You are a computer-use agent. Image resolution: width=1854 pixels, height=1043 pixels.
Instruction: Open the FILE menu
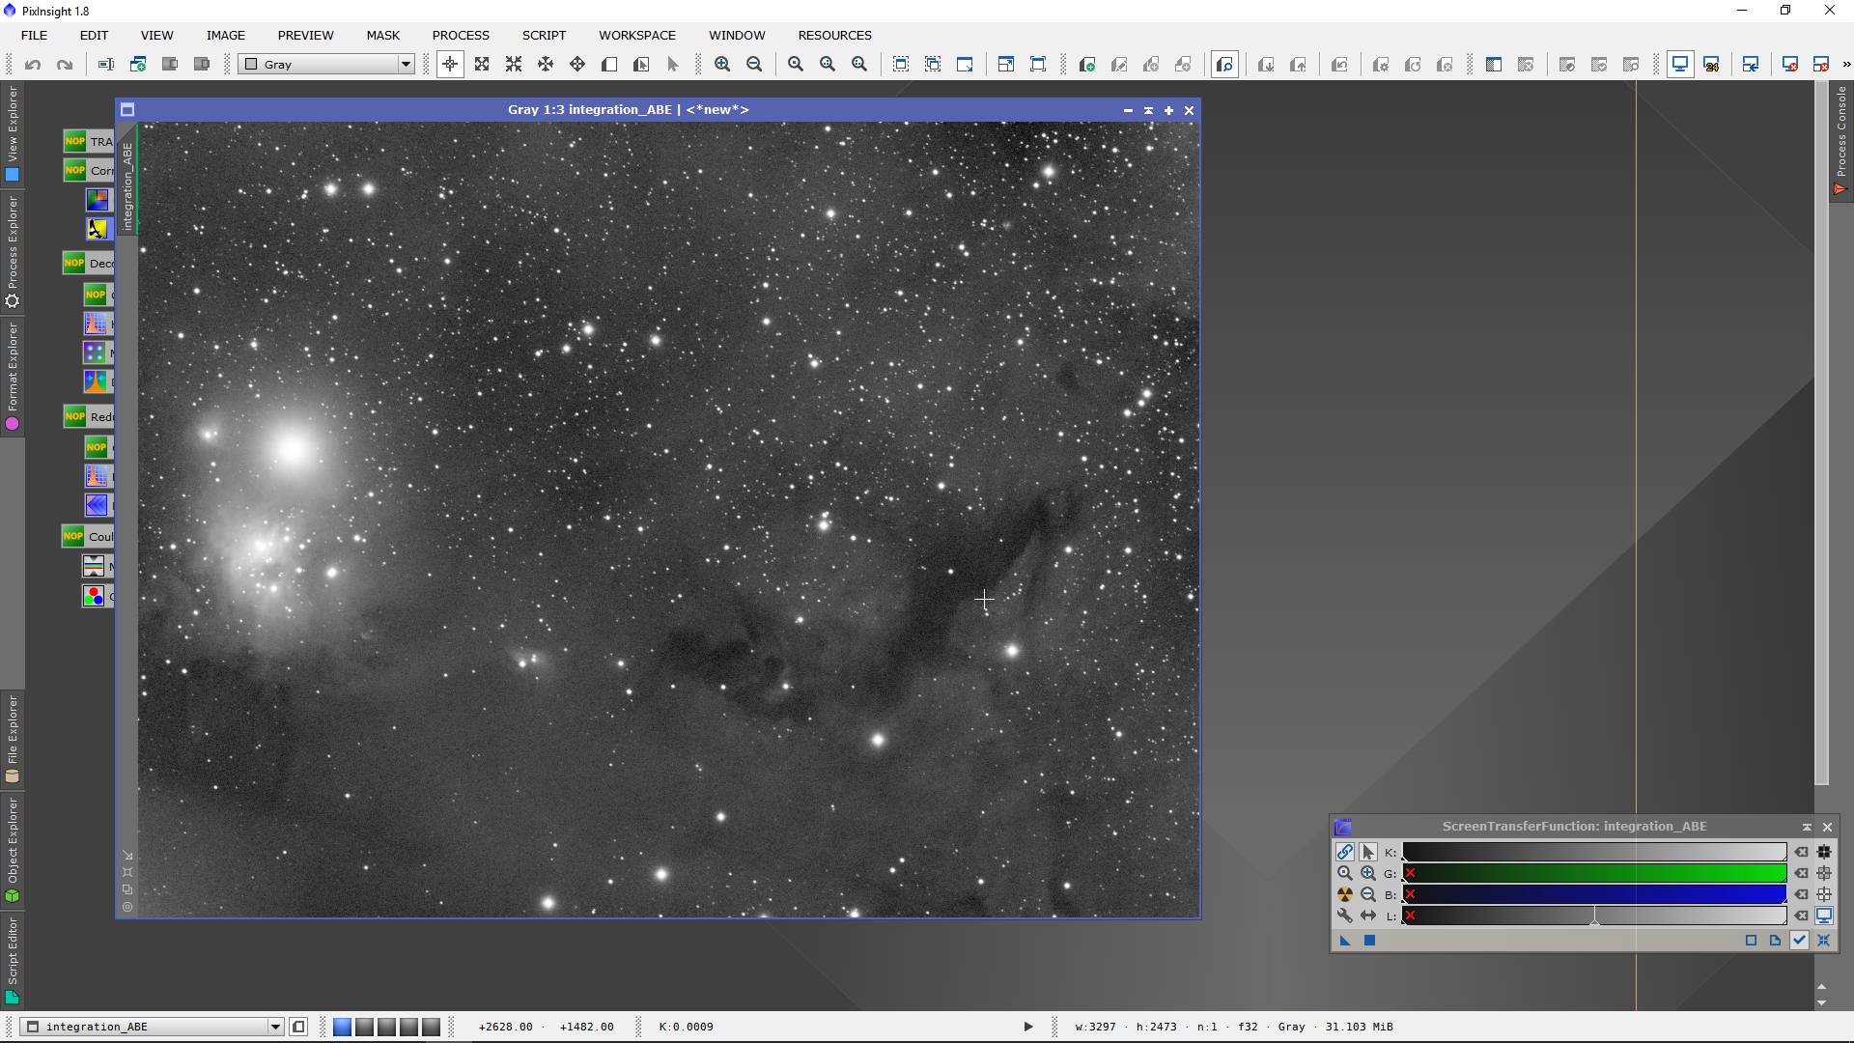[34, 35]
